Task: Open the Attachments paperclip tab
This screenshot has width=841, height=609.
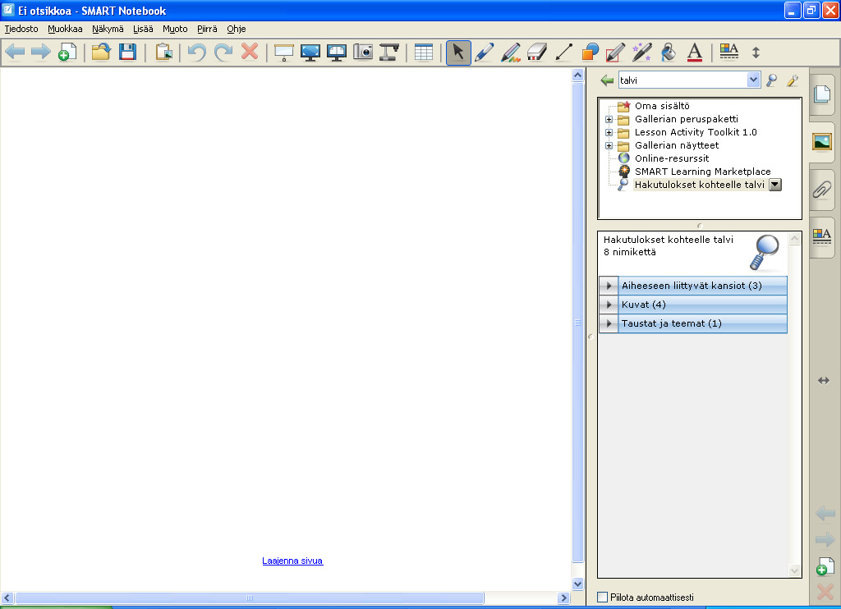Action: (821, 190)
